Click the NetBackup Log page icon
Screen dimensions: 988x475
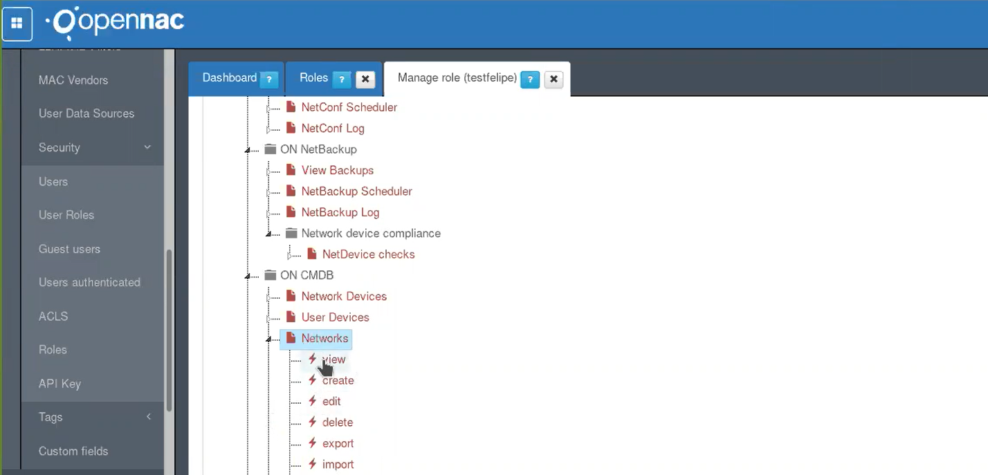pos(291,212)
